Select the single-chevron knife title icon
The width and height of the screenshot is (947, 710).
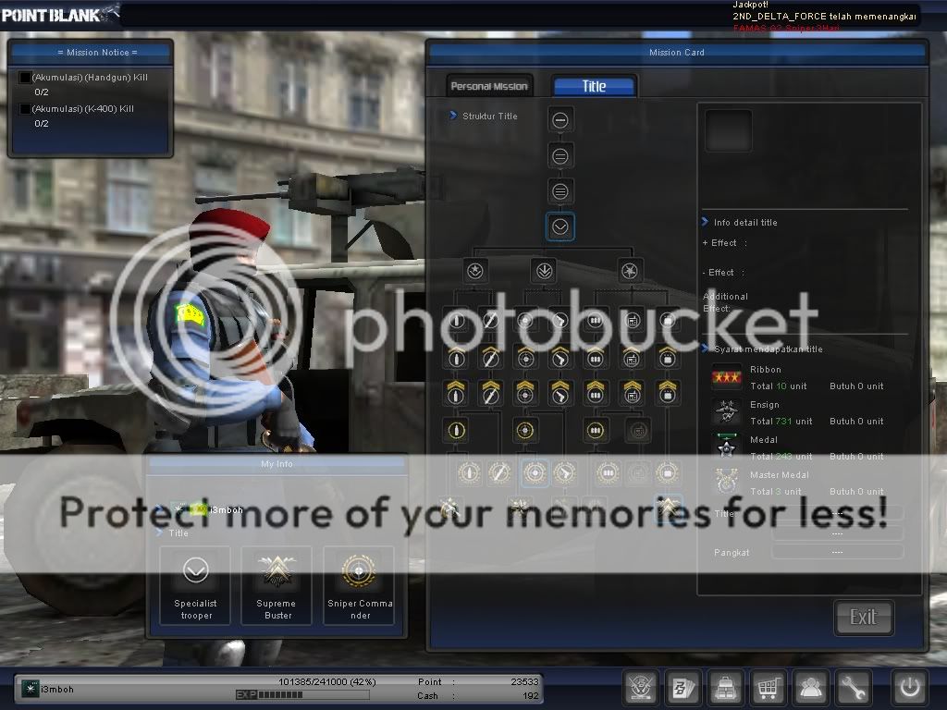point(490,357)
